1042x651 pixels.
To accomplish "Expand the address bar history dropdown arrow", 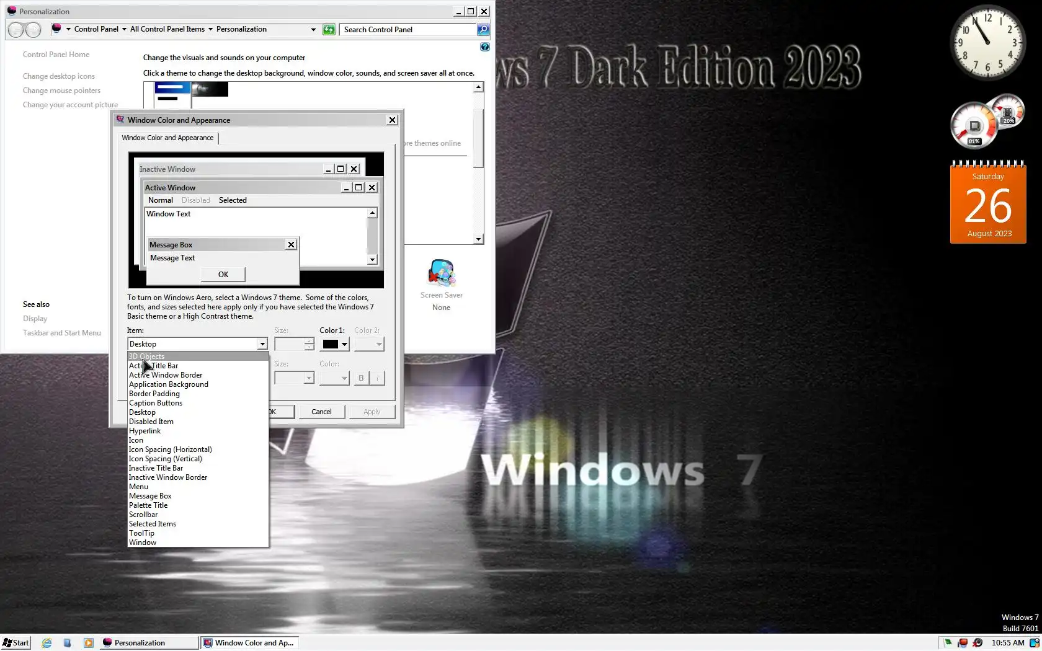I will tap(313, 29).
